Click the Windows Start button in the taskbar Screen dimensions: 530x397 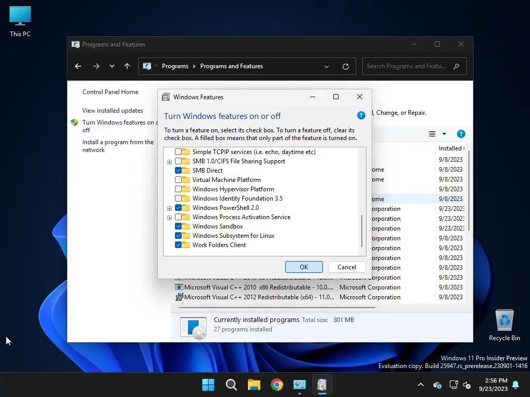click(208, 385)
